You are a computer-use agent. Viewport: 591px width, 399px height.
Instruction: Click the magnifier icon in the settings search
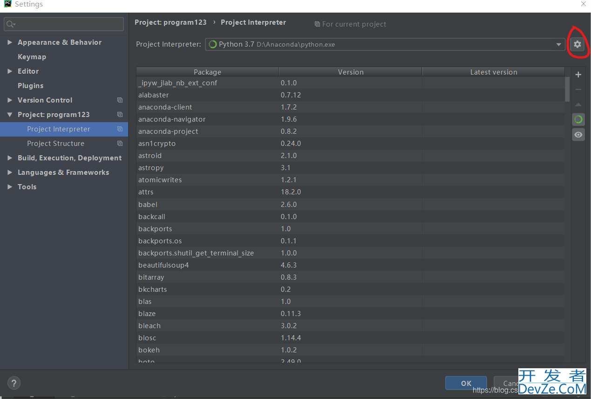coord(11,24)
